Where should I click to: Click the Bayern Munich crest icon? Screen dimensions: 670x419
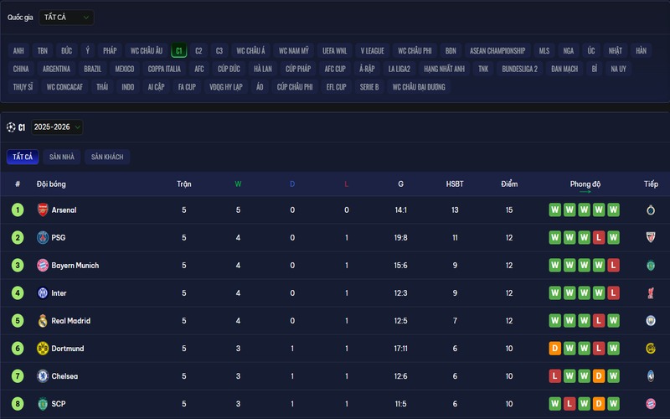click(x=43, y=266)
